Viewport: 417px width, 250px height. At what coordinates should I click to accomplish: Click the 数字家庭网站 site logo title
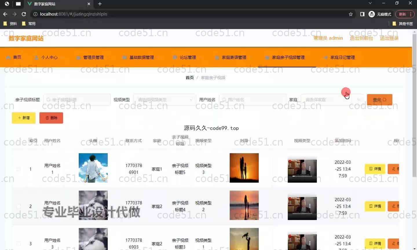[x=26, y=38]
